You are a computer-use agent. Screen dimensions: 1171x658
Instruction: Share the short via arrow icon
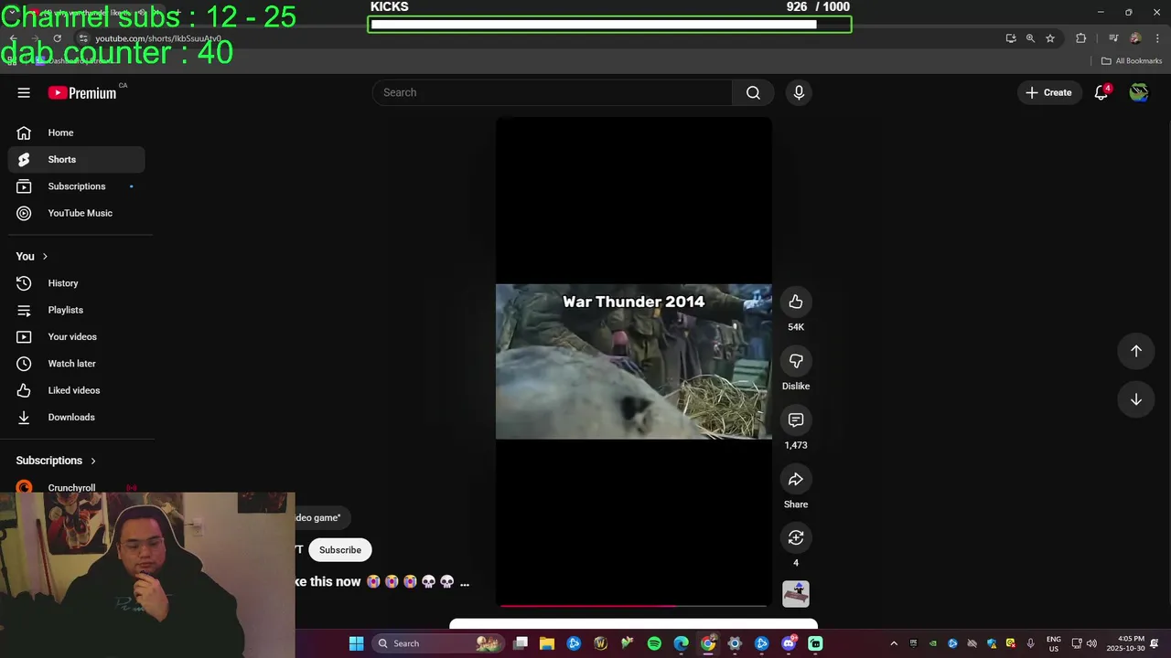[x=796, y=479]
